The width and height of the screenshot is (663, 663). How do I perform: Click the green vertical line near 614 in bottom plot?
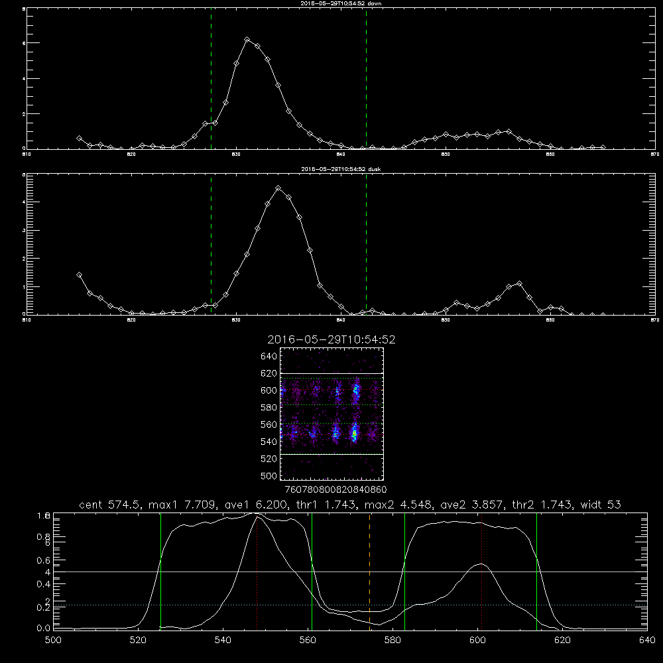pos(536,571)
